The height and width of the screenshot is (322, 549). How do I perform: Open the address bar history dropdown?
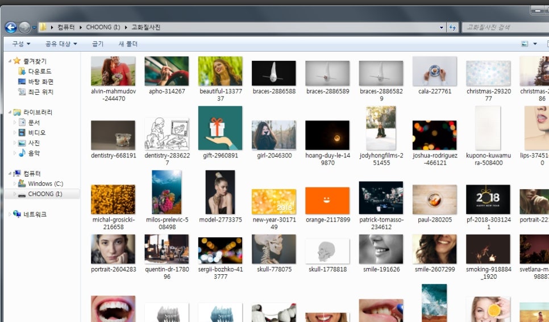click(x=442, y=27)
